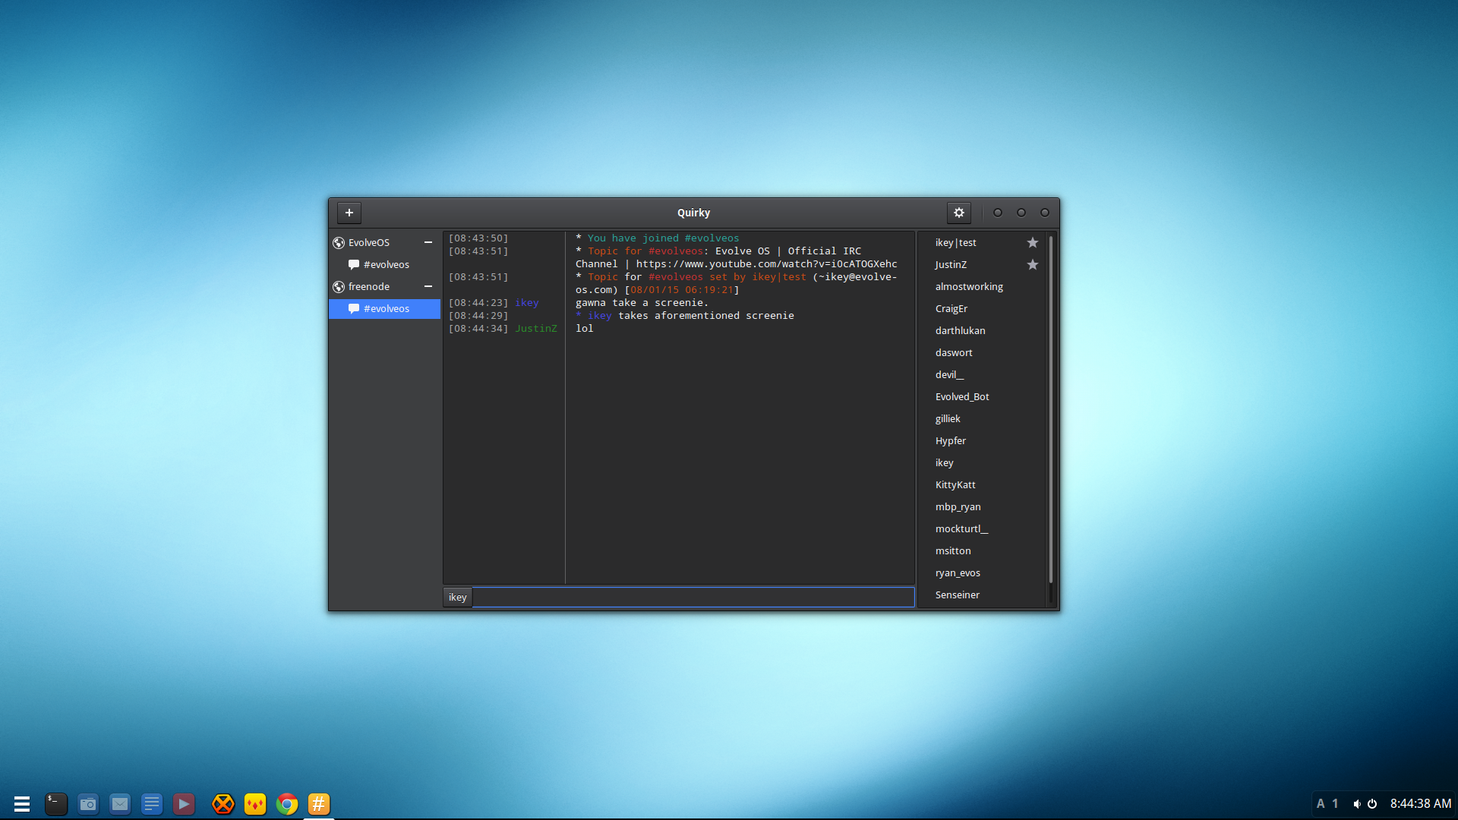Click the [08:44:23] timestamp in chat
The width and height of the screenshot is (1458, 820).
478,303
